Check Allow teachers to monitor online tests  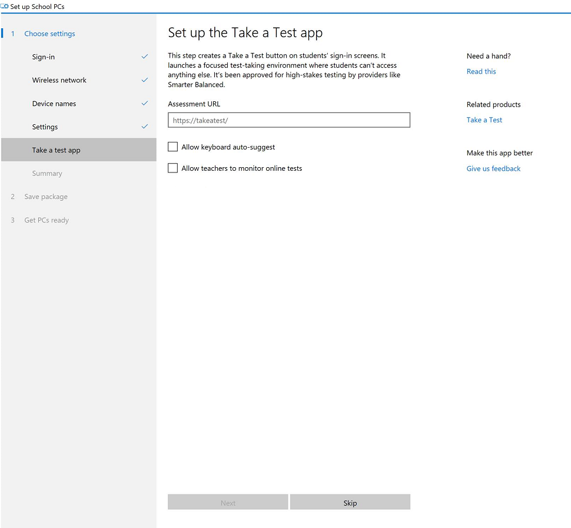click(x=173, y=168)
